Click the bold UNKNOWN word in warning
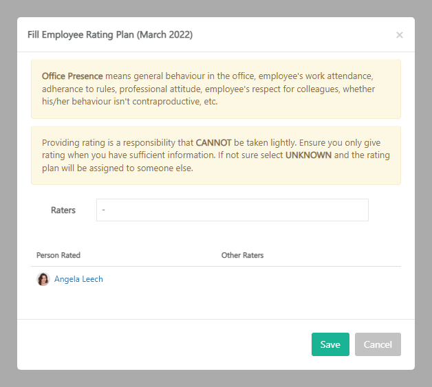 (x=308, y=155)
